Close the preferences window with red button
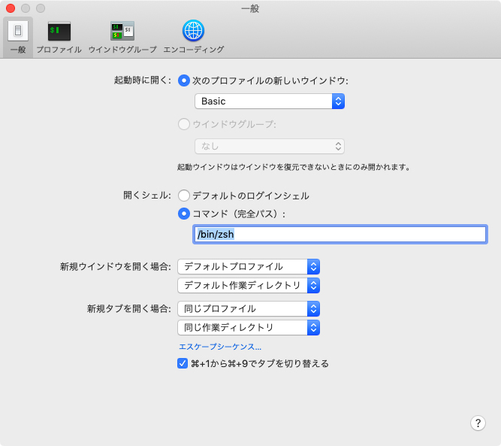 (x=11, y=8)
